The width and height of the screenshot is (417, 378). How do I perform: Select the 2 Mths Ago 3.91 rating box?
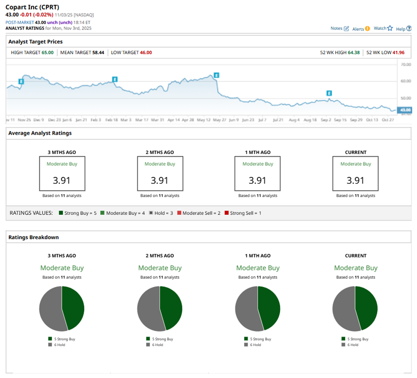(160, 174)
